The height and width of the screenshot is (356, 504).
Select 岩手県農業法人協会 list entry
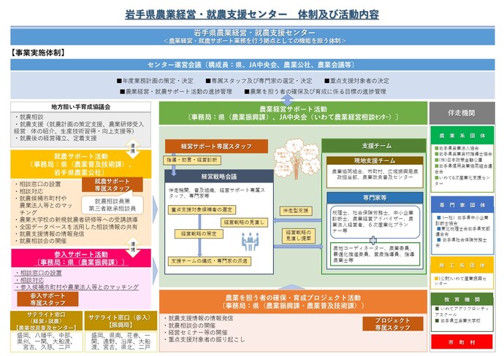click(x=457, y=148)
